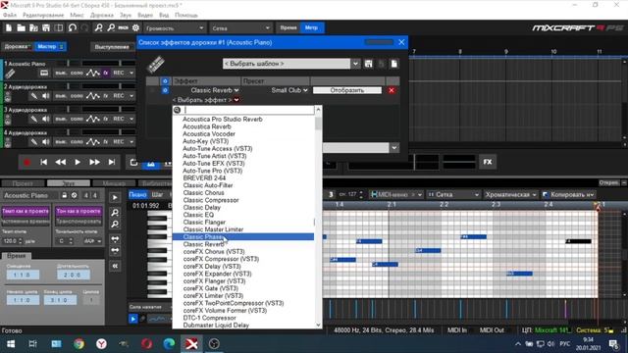
Task: Click the Undo arrow icon
Action: (x=73, y=28)
